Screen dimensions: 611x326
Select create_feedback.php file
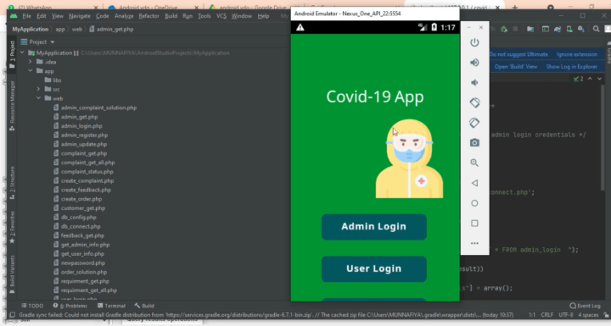pos(82,190)
